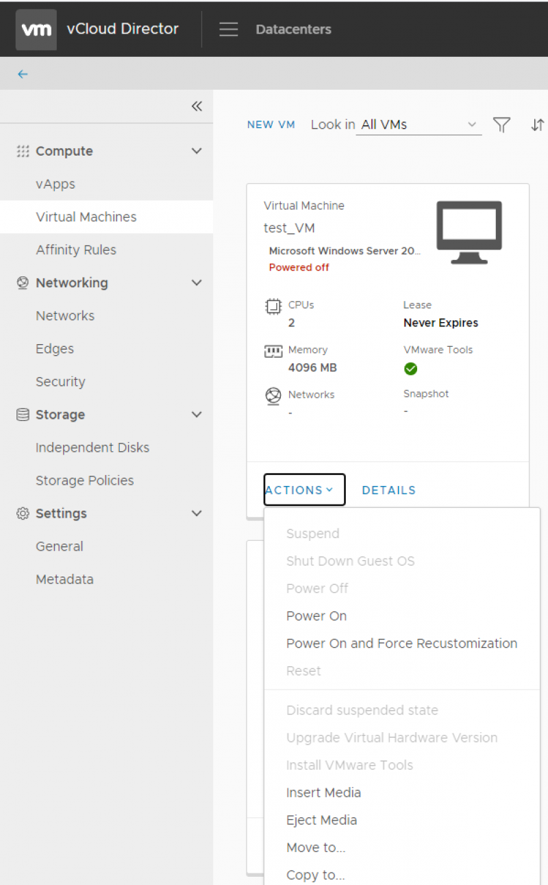Open the hamburger navigation menu
548x885 pixels.
(229, 29)
